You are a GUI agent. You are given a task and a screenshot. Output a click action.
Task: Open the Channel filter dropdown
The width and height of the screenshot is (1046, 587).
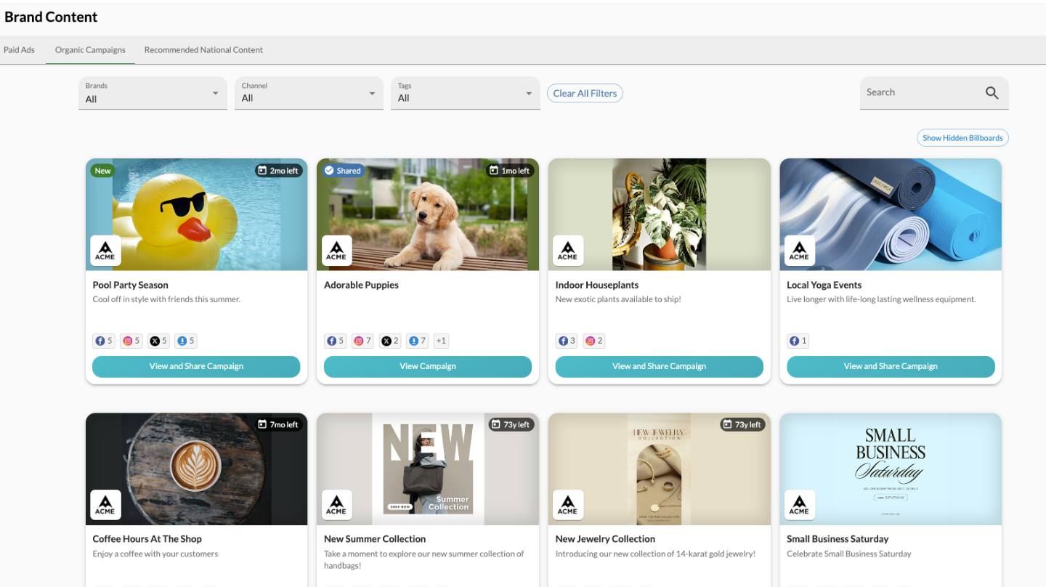tap(309, 93)
